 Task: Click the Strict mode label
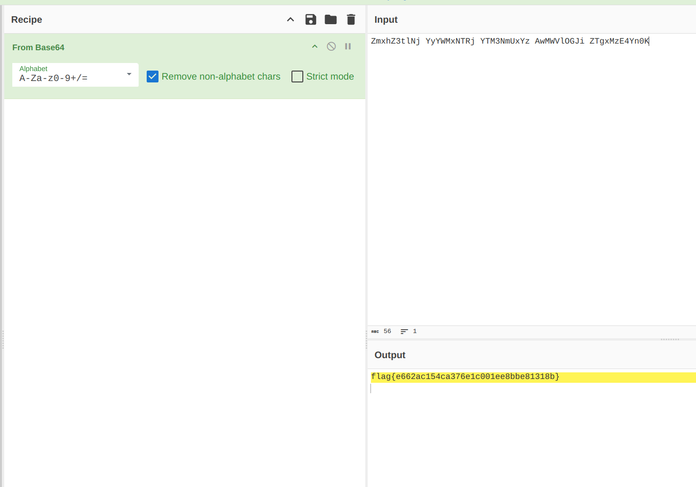coord(330,76)
